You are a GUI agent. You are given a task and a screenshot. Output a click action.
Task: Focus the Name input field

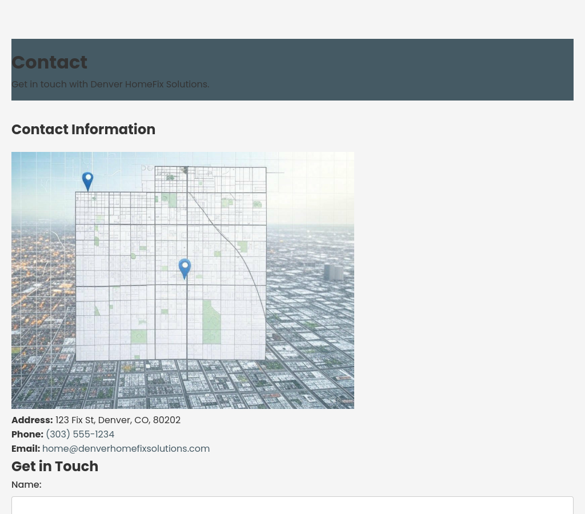[292, 505]
